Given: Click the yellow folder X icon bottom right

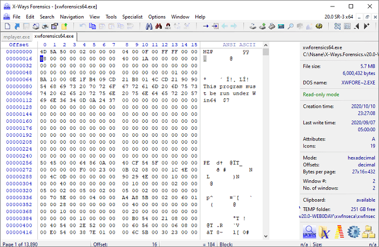Looking at the screenshot, I should 325,232.
